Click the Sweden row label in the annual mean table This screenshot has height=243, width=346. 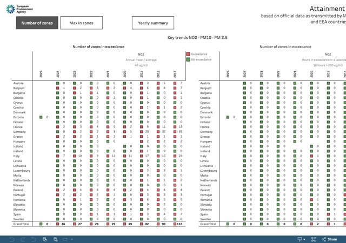[x=18, y=219]
